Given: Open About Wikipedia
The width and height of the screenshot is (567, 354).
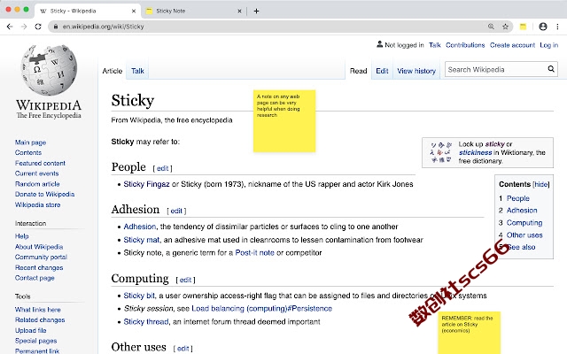Looking at the screenshot, I should [x=39, y=247].
